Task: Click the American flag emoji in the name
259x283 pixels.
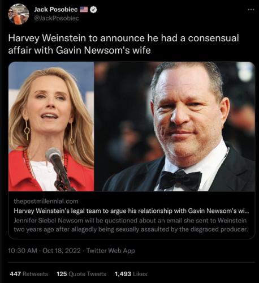Action: point(84,9)
